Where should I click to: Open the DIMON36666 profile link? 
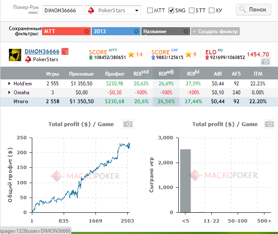[42, 51]
